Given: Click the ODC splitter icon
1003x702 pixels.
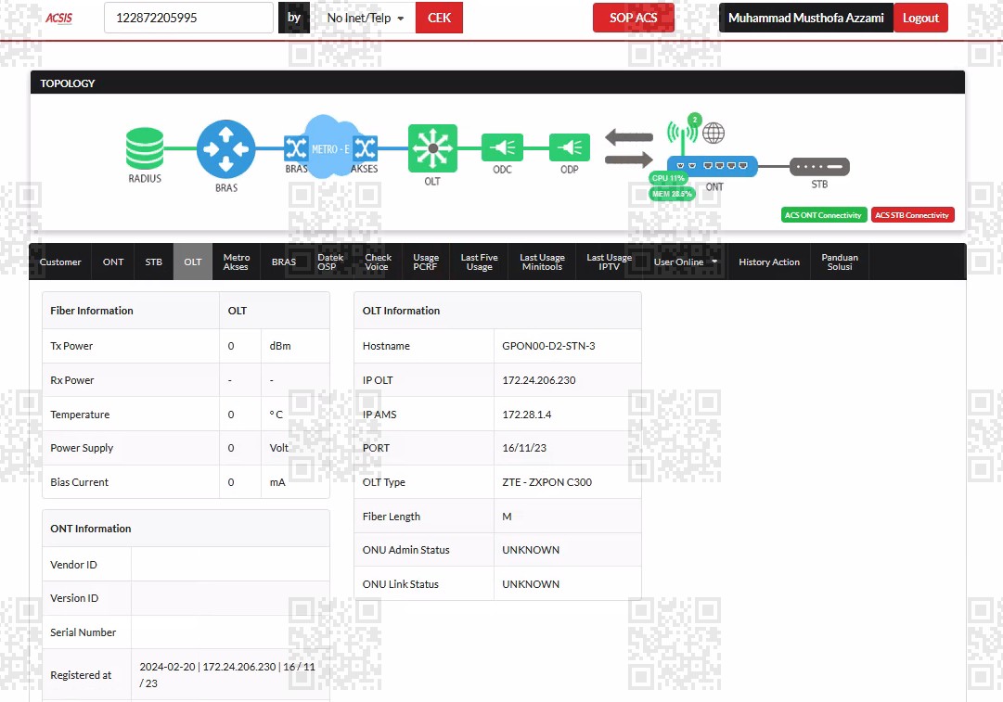Looking at the screenshot, I should pyautogui.click(x=502, y=147).
